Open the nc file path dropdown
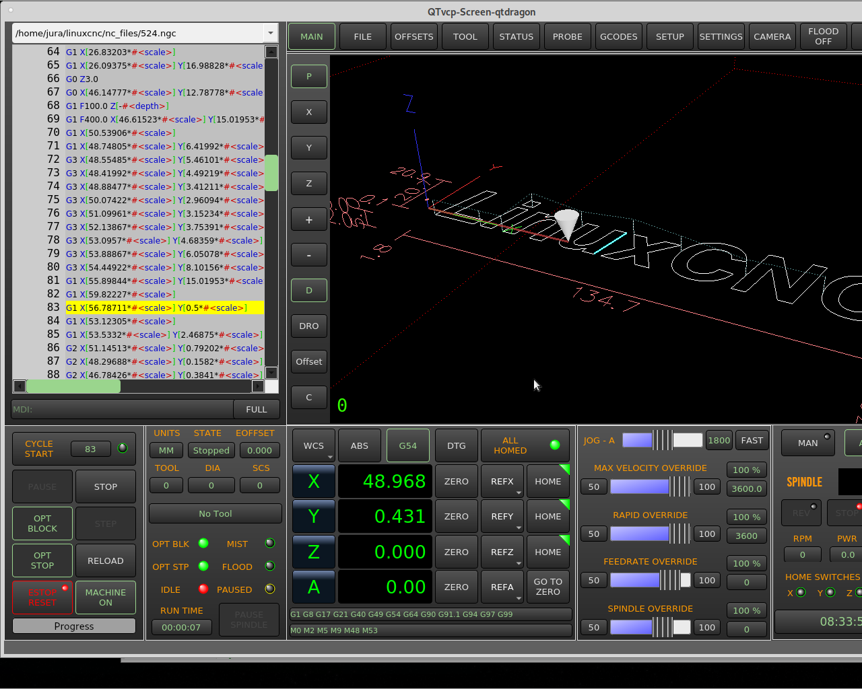 (270, 33)
